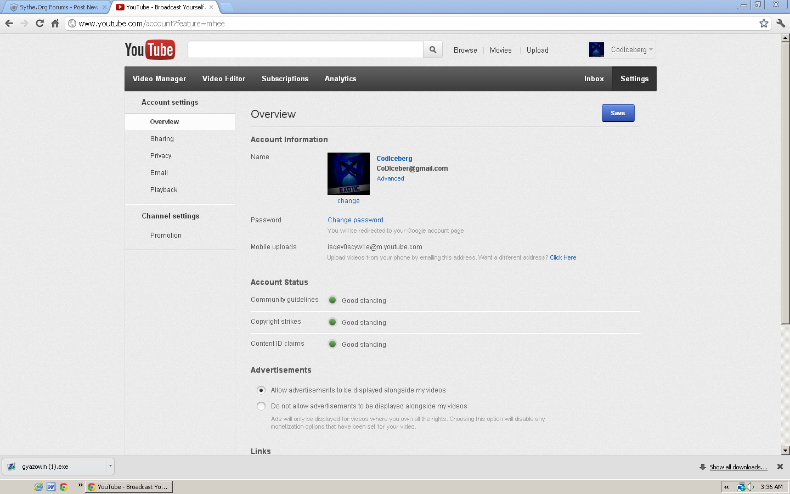Switch to the Sythe.Org Forums tab
The height and width of the screenshot is (494, 790).
(x=58, y=7)
